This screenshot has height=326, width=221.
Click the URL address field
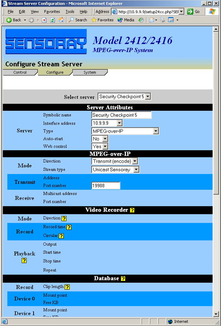point(149,11)
